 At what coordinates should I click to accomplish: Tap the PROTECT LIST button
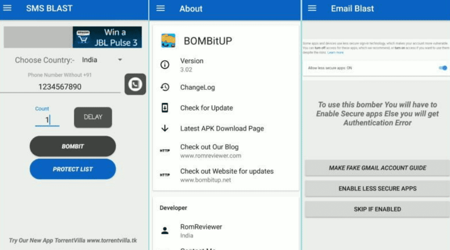[73, 169]
